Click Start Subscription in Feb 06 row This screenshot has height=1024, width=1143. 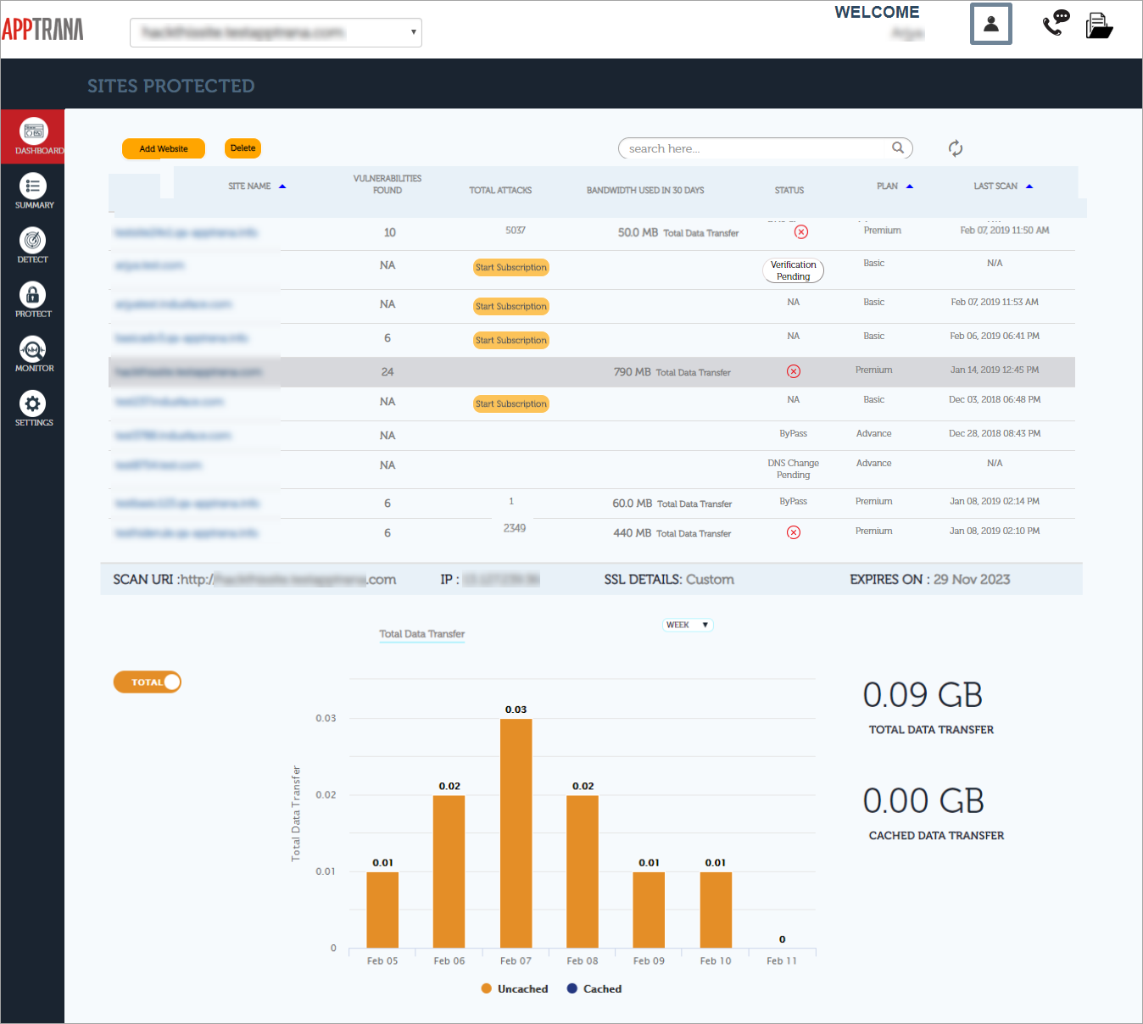pyautogui.click(x=511, y=340)
